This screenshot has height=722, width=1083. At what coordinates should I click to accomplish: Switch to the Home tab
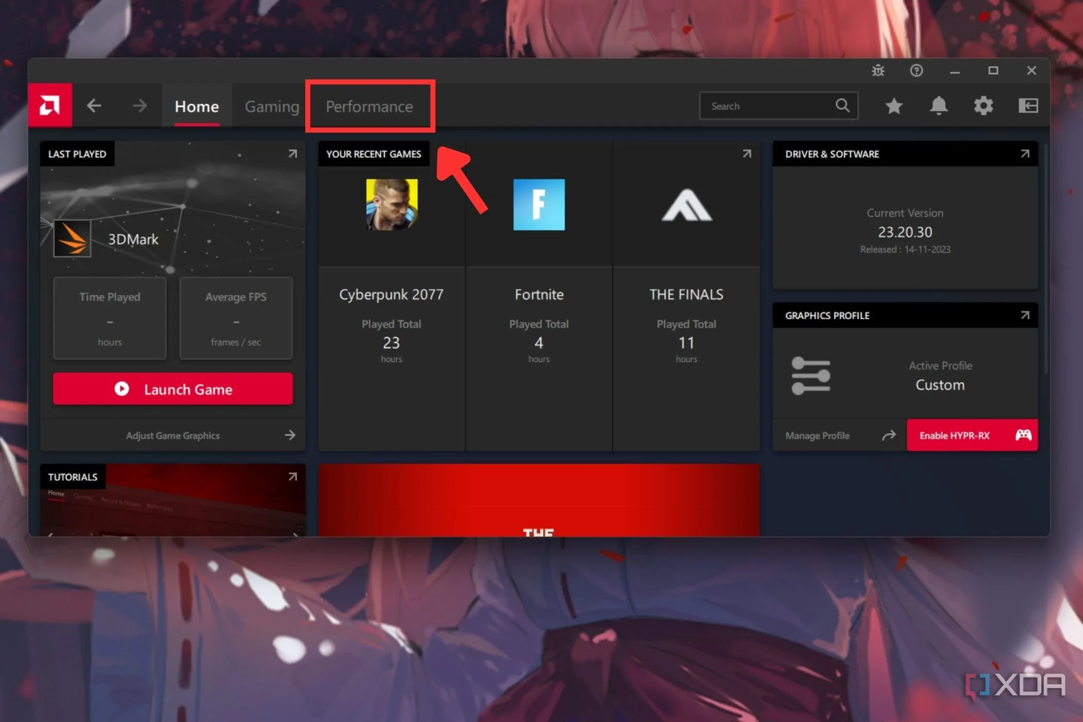(196, 106)
